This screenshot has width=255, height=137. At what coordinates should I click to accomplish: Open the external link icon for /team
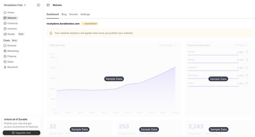pyautogui.click(x=246, y=83)
